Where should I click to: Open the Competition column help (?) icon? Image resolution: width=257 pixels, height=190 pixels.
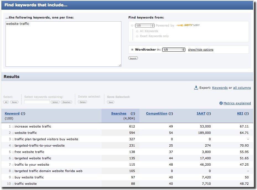(171, 113)
